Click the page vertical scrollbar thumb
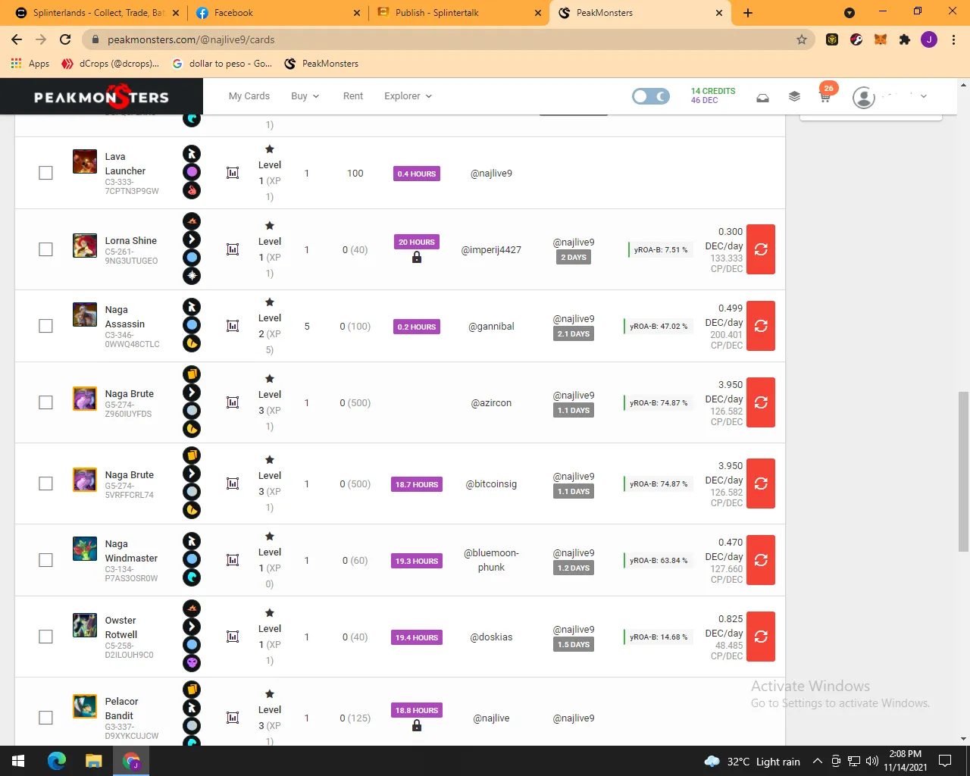 click(963, 471)
